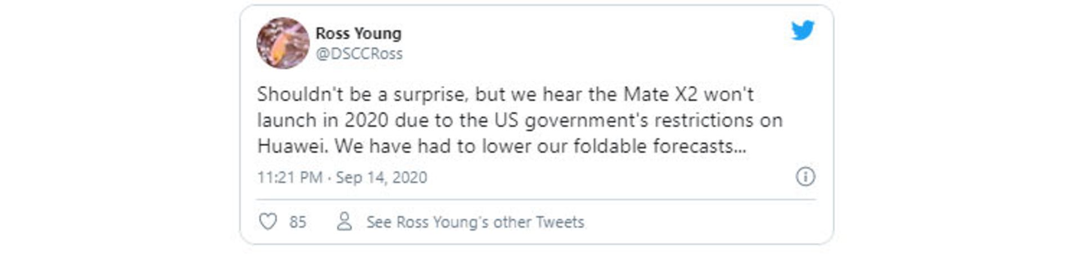Click the 85 likes count
This screenshot has width=1081, height=255.
[297, 222]
